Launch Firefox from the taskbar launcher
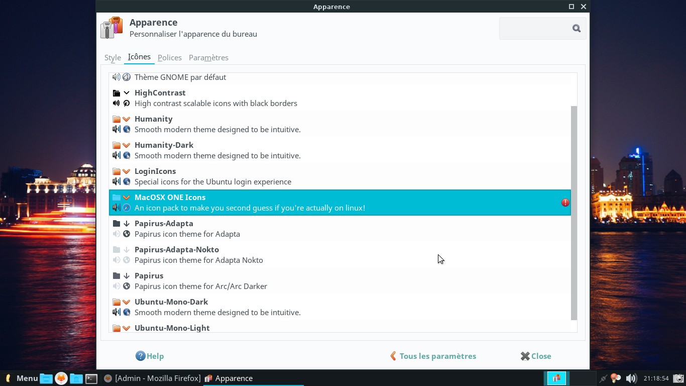The width and height of the screenshot is (686, 386). [x=61, y=378]
